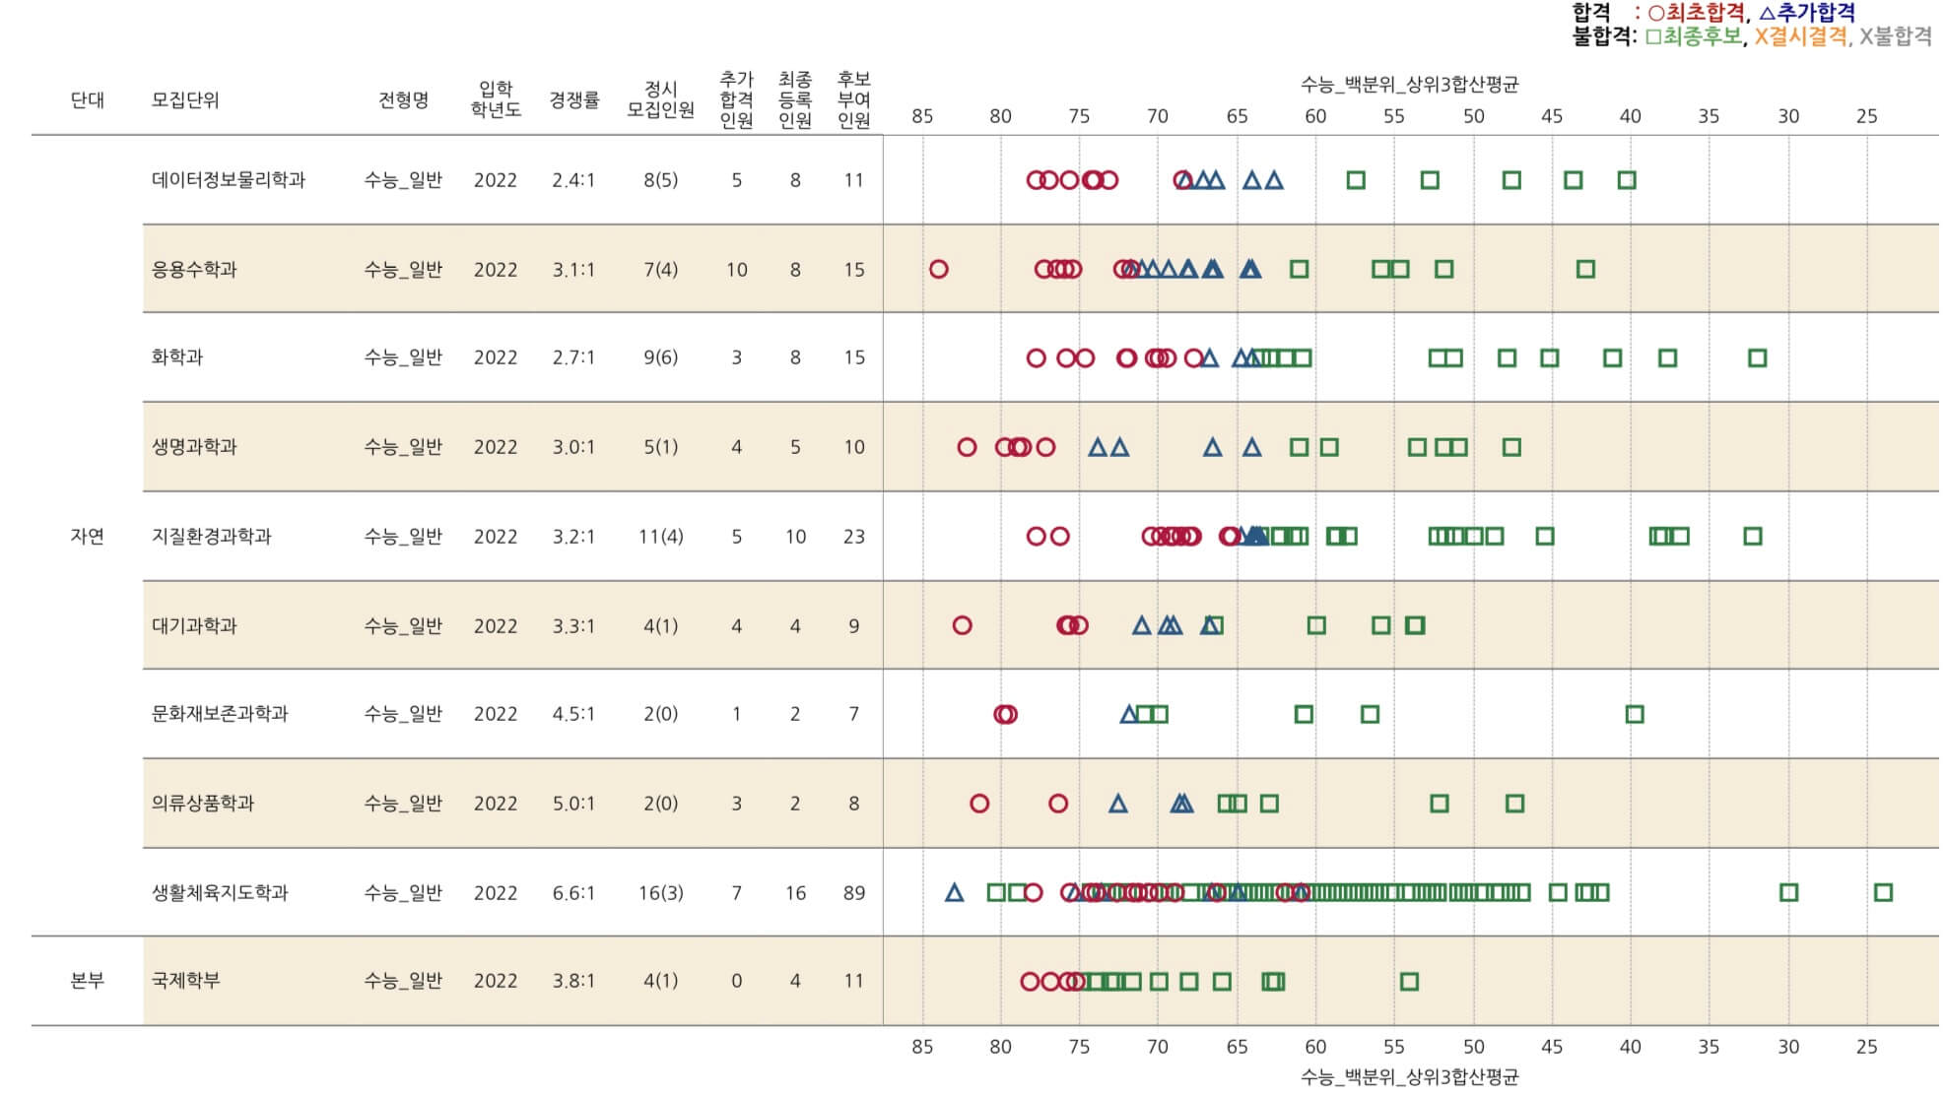Click the 11(4) 정시 모집인원 cell
Viewport: 1946px width, 1097px height.
[660, 537]
